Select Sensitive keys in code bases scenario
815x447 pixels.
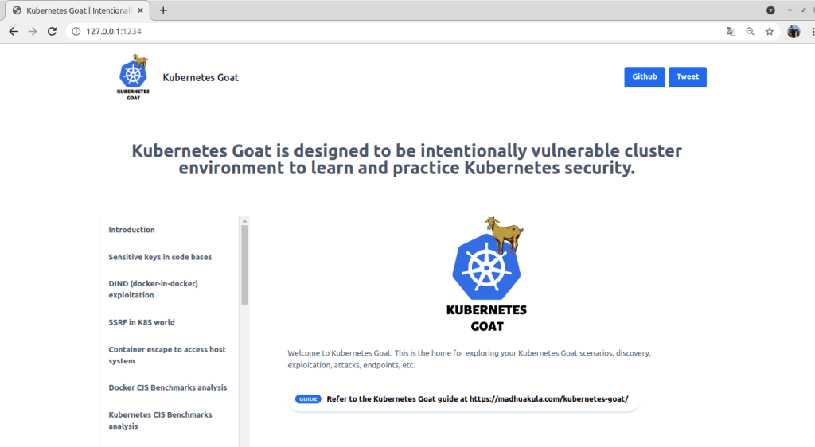(160, 257)
